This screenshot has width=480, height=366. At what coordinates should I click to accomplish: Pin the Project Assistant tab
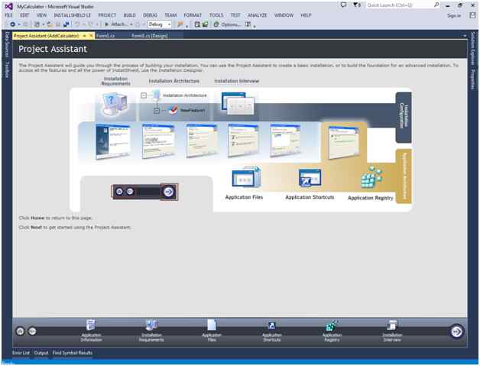coord(85,36)
